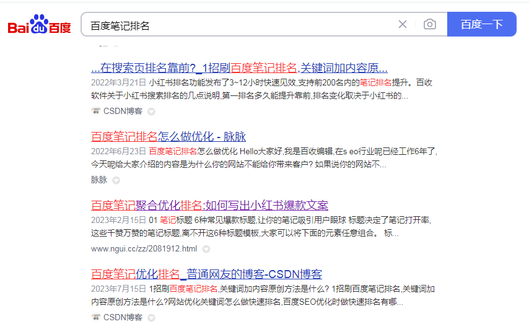Screen dimensions: 529x332
Task: Click snippet text '今天呢给大家介绍的内容是为什么你的网站'
Action: coord(167,164)
